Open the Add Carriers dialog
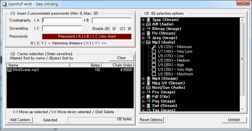 pos(20,120)
